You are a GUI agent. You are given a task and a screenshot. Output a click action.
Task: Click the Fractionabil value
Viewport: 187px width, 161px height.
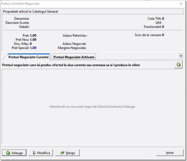tap(163, 27)
